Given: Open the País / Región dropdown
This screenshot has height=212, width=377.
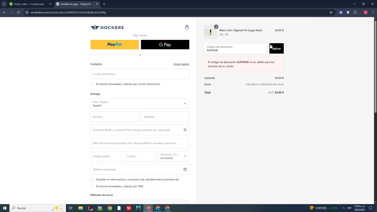Looking at the screenshot, I should click(140, 103).
